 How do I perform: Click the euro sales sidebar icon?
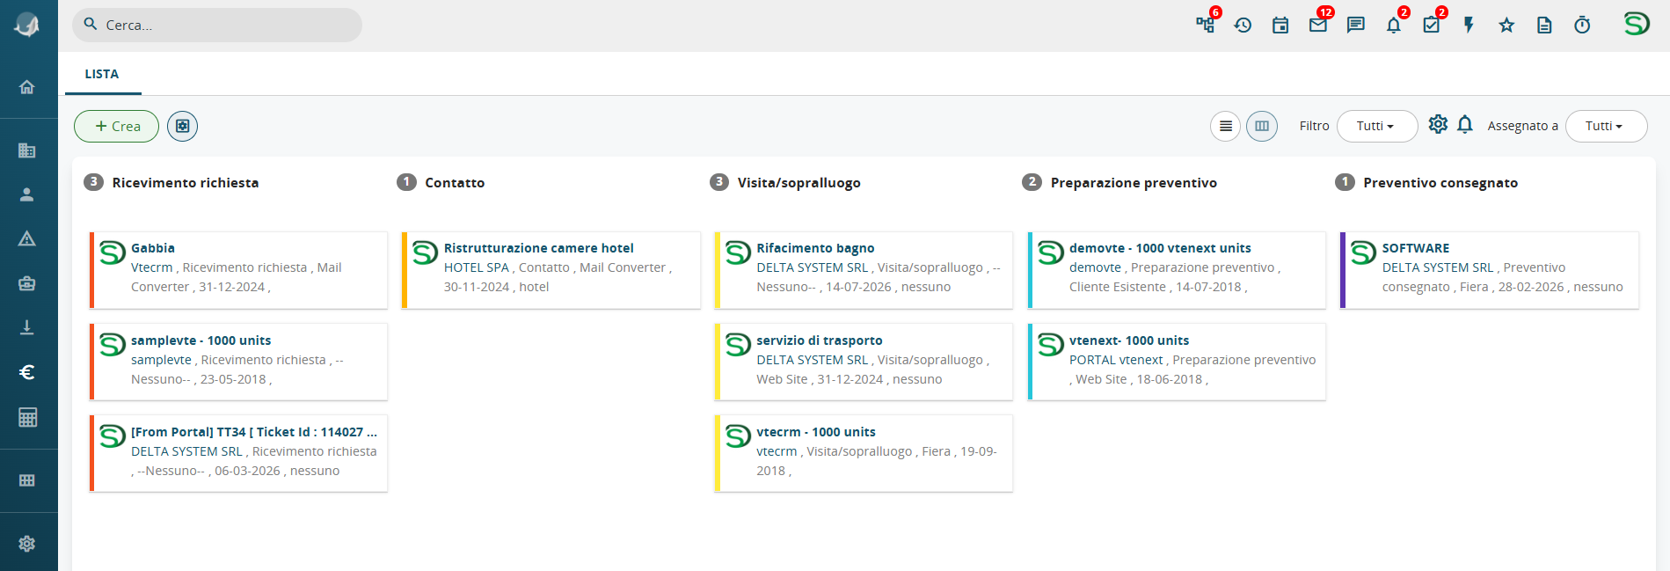coord(27,372)
